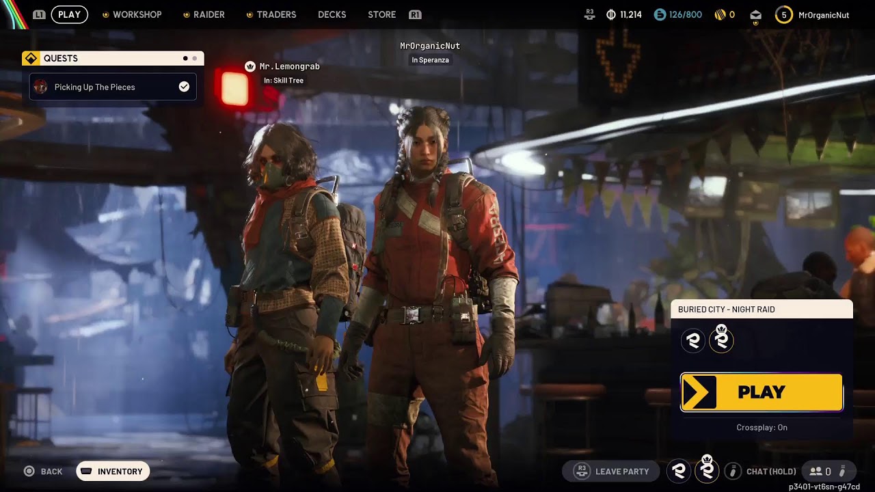Open the mail envelope icon
Screen dimensions: 875x492
pyautogui.click(x=755, y=15)
